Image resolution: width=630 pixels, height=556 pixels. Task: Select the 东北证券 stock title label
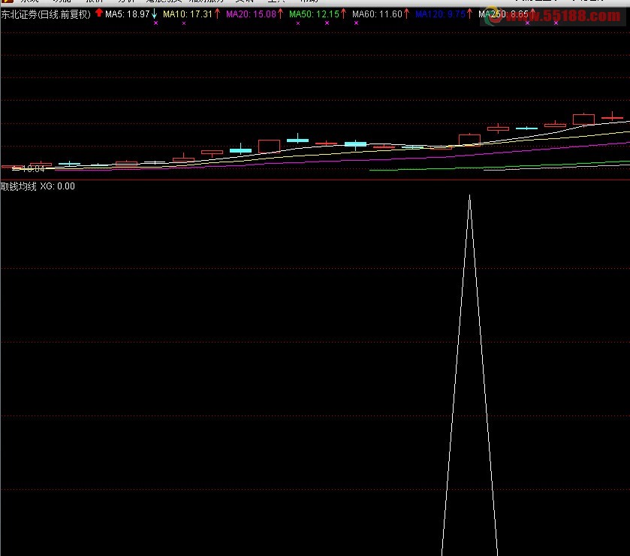(x=45, y=14)
